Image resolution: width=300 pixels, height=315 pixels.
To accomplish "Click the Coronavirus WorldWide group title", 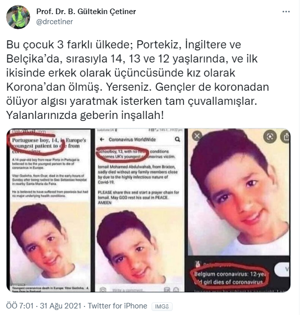I will pyautogui.click(x=132, y=140).
